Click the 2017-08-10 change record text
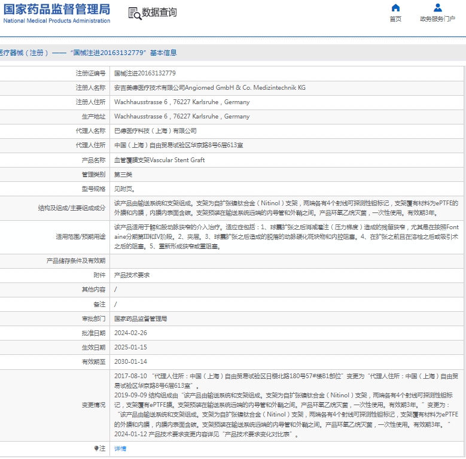This screenshot has height=459, width=466. pyautogui.click(x=286, y=381)
